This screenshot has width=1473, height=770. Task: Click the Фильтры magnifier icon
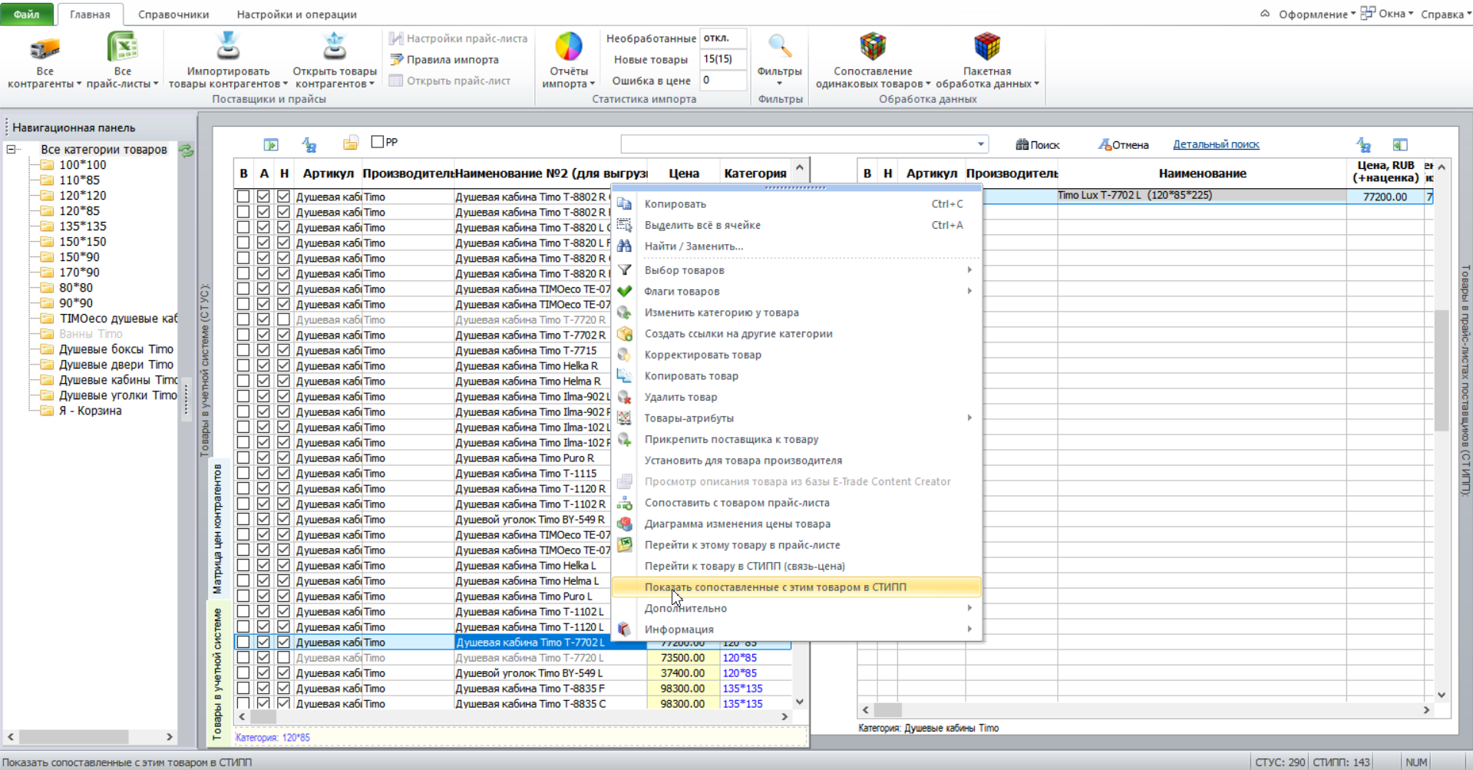[x=779, y=47]
